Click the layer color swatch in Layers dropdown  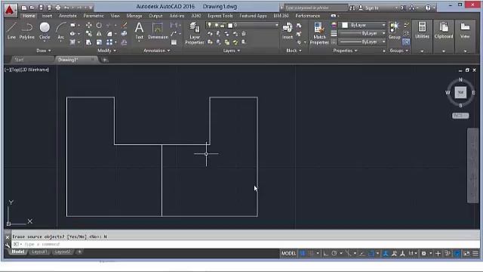[230, 25]
